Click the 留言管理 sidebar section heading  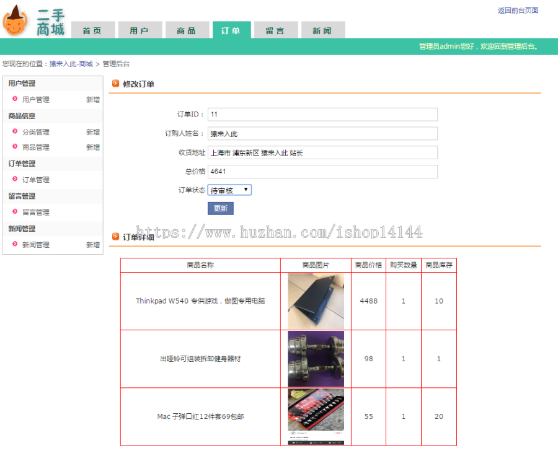[x=22, y=196]
